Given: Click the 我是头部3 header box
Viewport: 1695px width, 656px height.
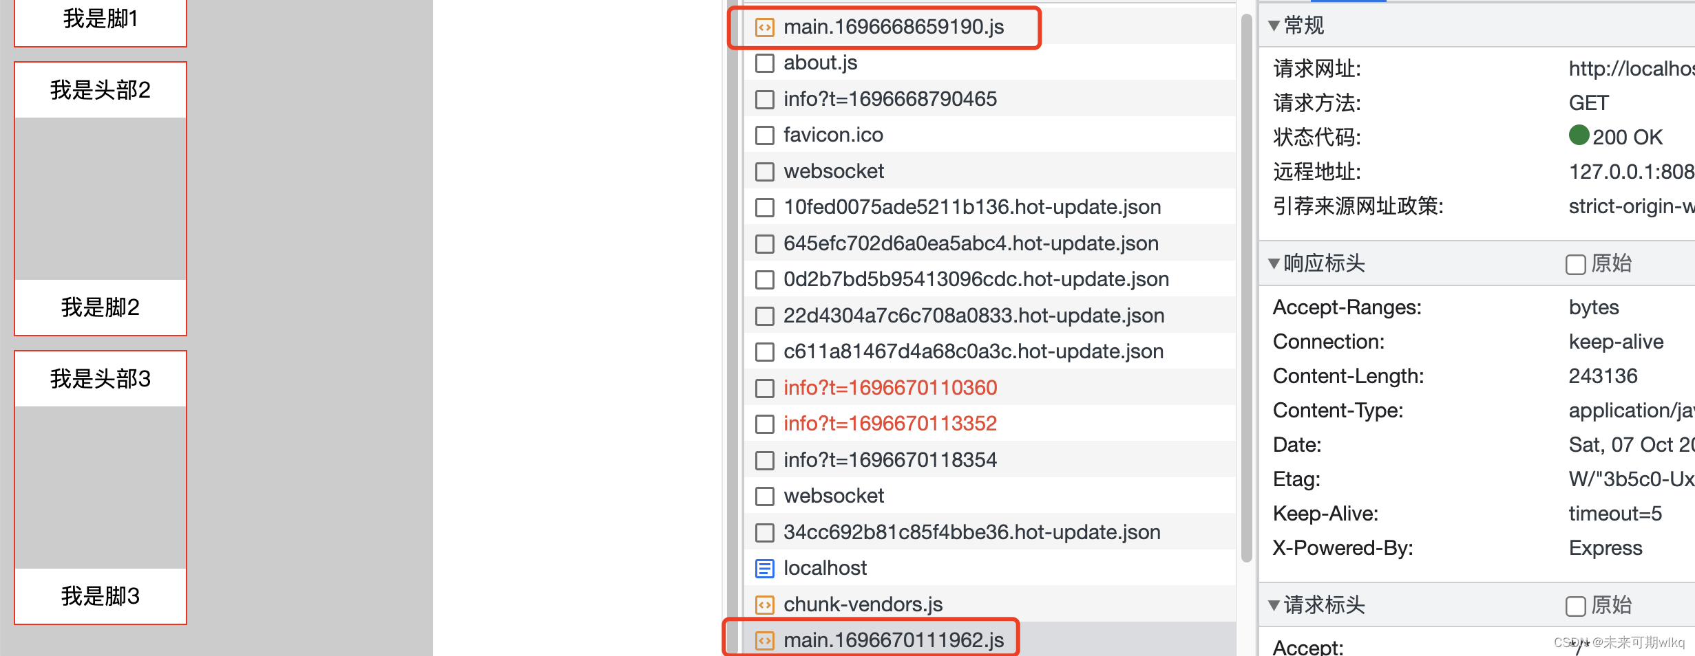Looking at the screenshot, I should tap(101, 379).
